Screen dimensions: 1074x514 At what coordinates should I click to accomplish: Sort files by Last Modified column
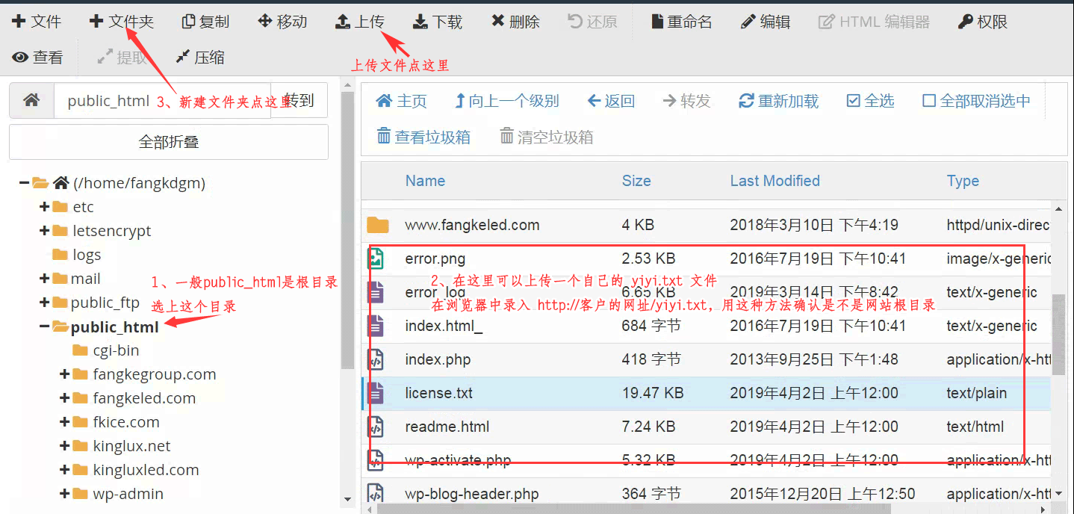775,181
